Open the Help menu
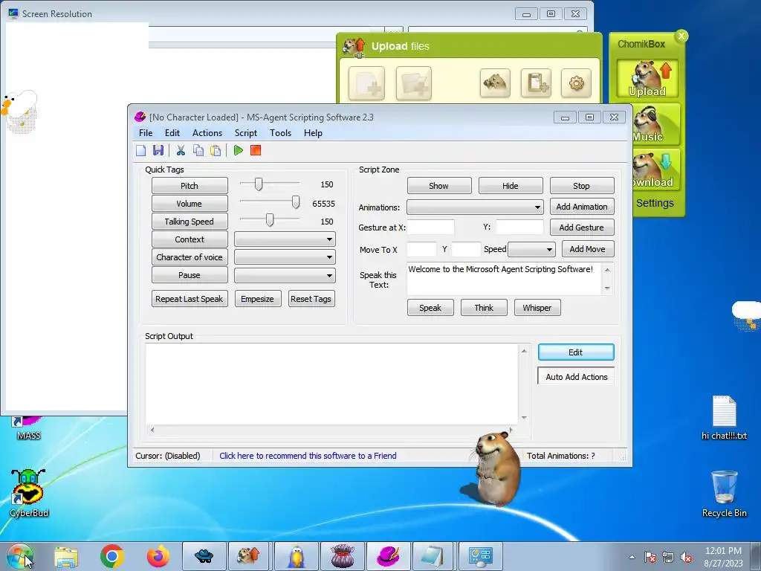 (313, 133)
